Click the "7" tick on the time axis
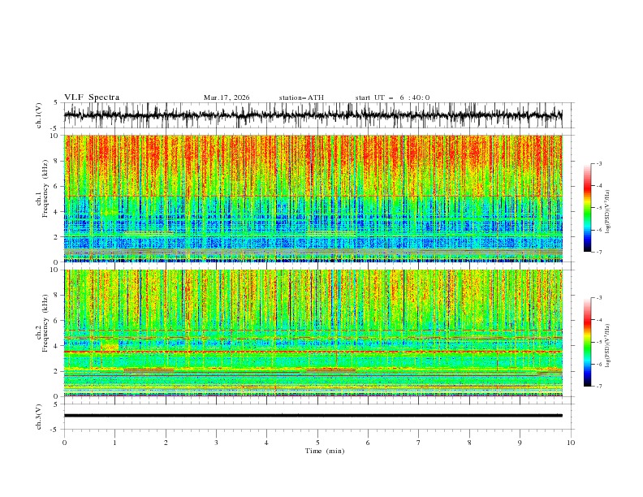 (x=419, y=443)
